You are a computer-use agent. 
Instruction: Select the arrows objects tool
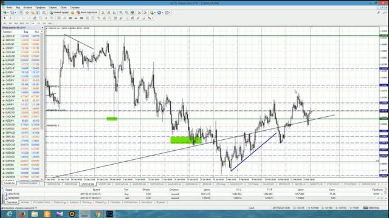pyautogui.click(x=150, y=18)
